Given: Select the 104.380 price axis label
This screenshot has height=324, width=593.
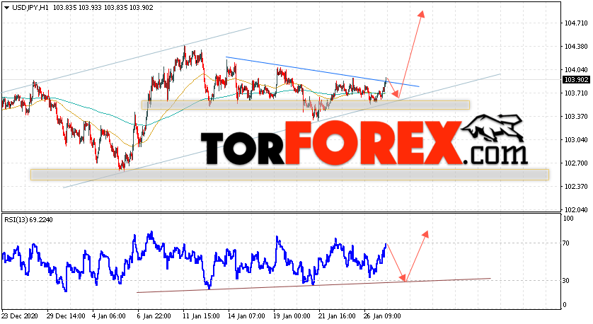Looking at the screenshot, I should pyautogui.click(x=576, y=47).
